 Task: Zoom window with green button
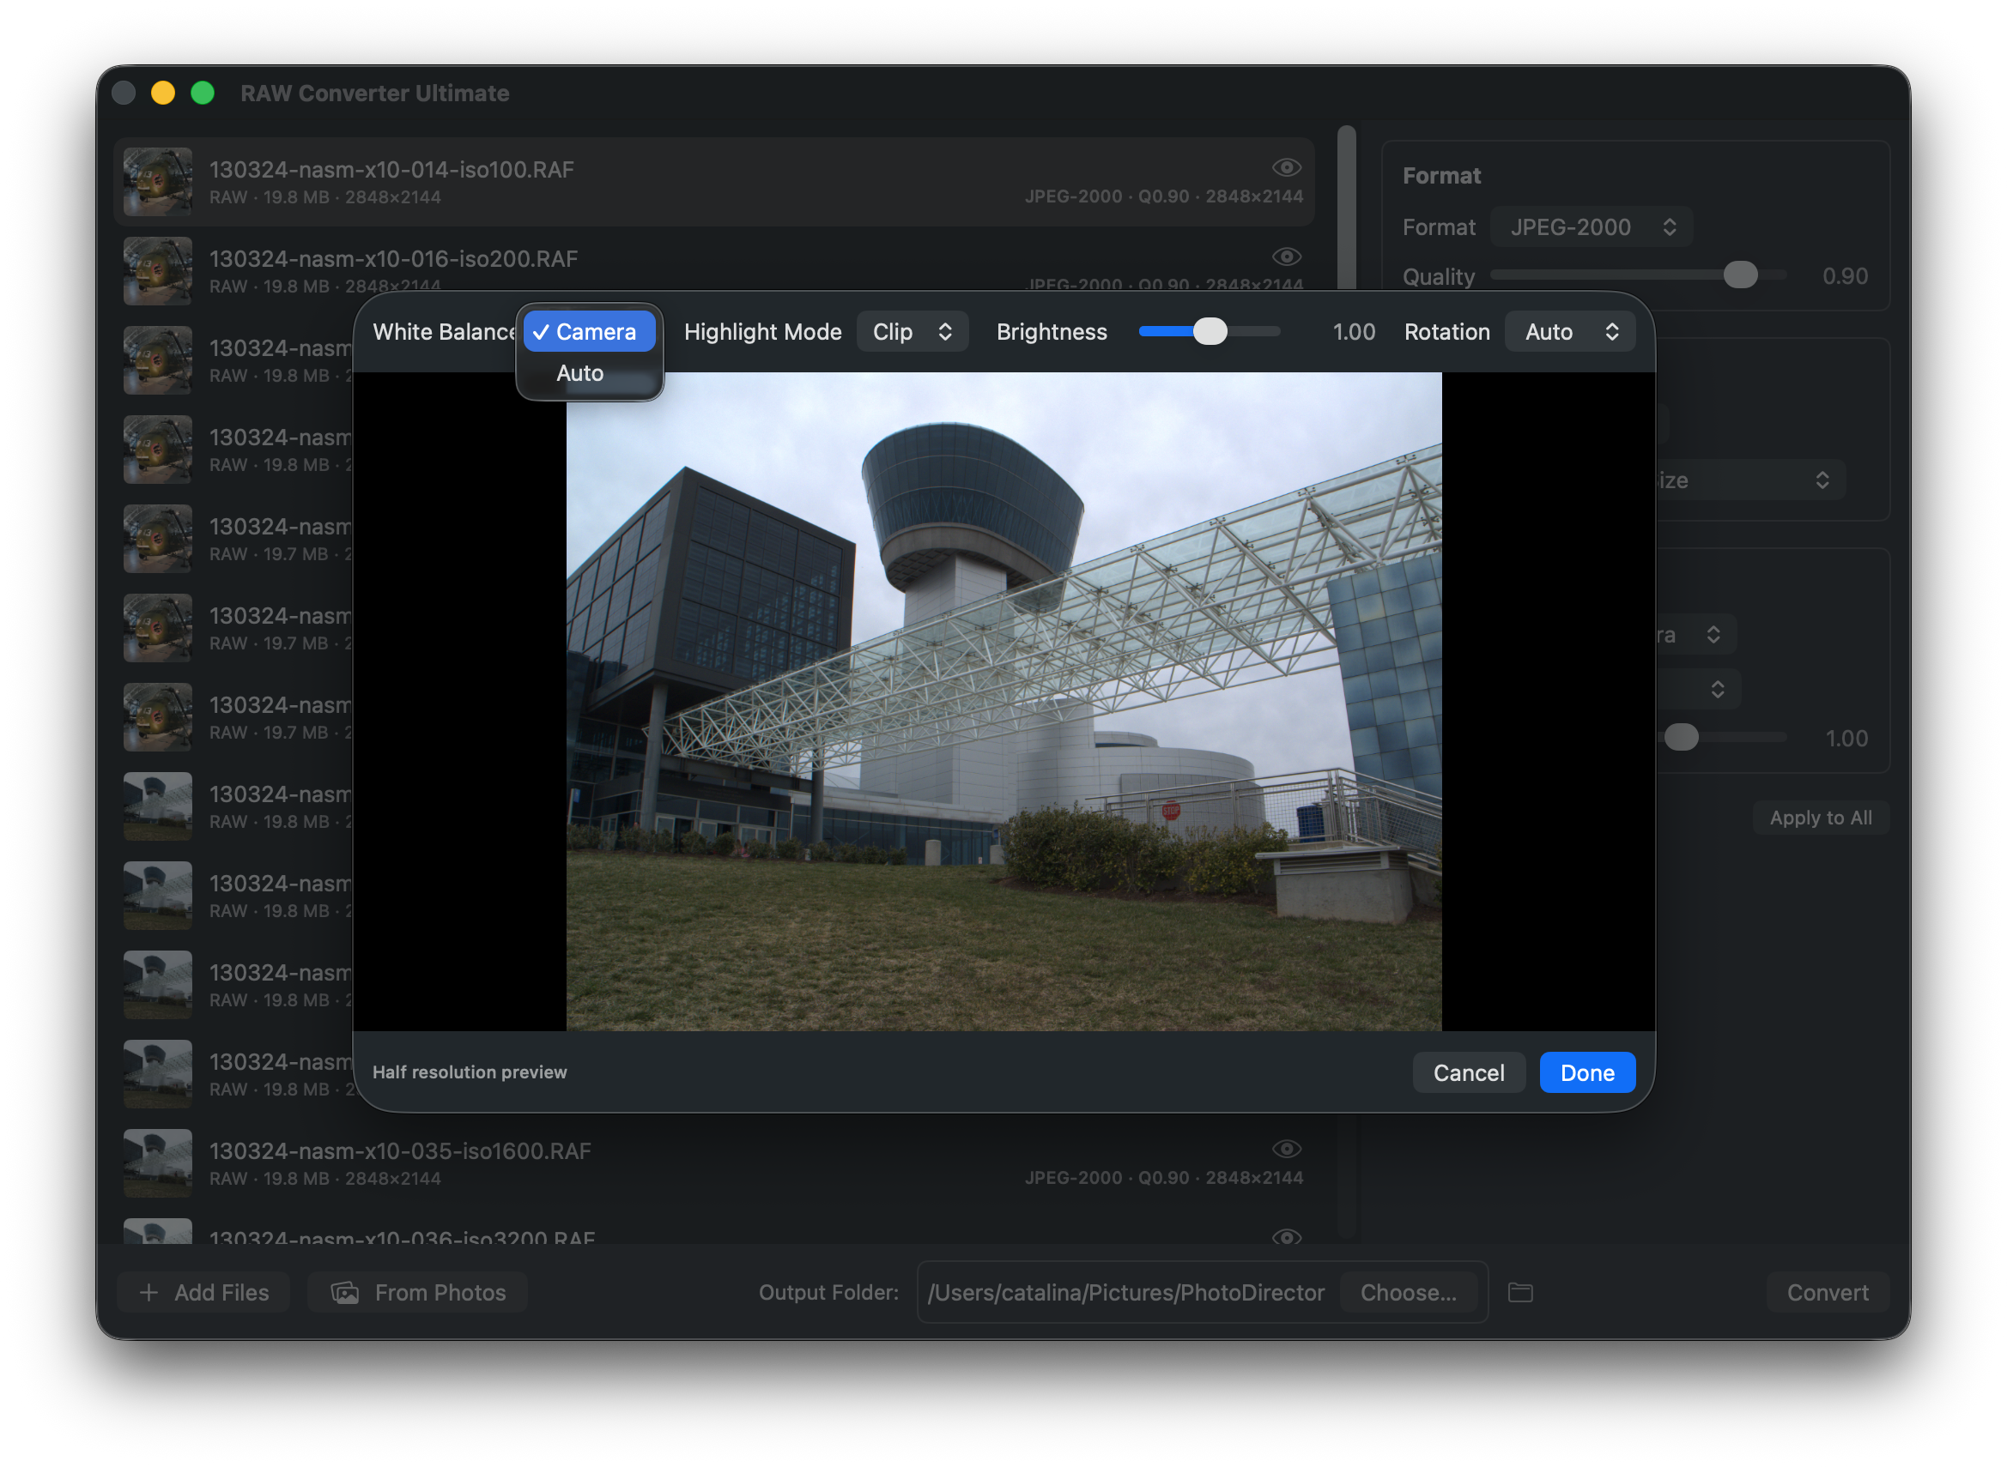point(203,94)
